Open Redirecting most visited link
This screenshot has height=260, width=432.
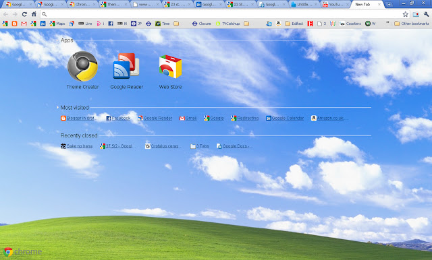[x=245, y=118]
